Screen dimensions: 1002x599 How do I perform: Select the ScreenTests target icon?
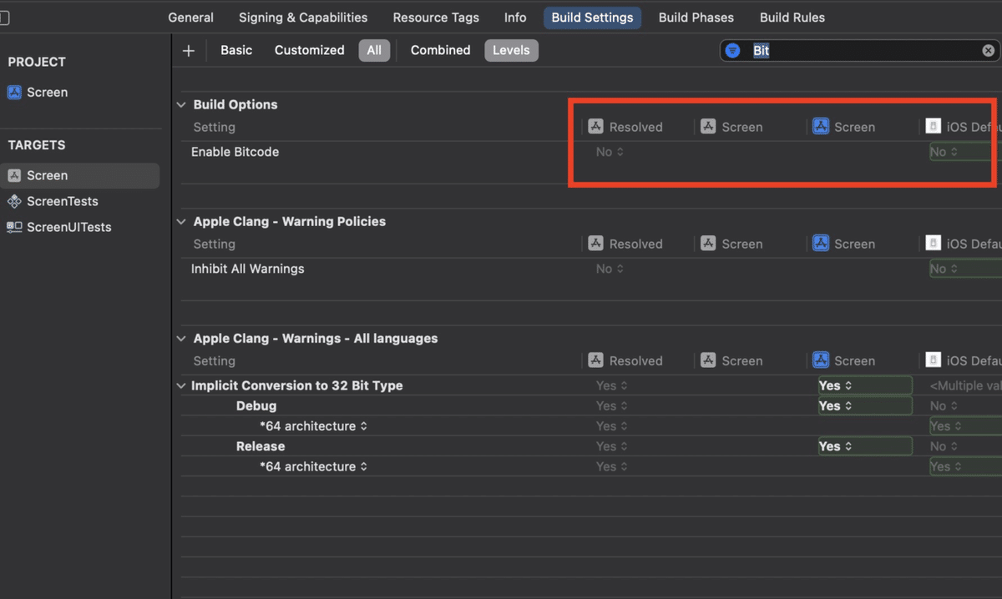pos(14,201)
